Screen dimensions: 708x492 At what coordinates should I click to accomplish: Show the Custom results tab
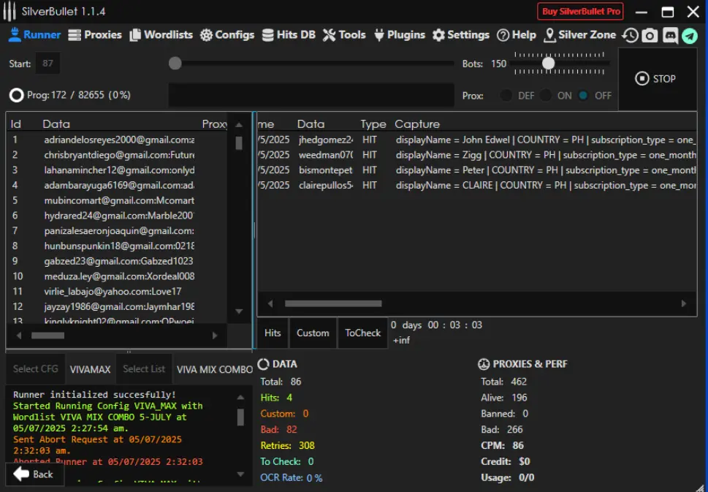click(313, 333)
